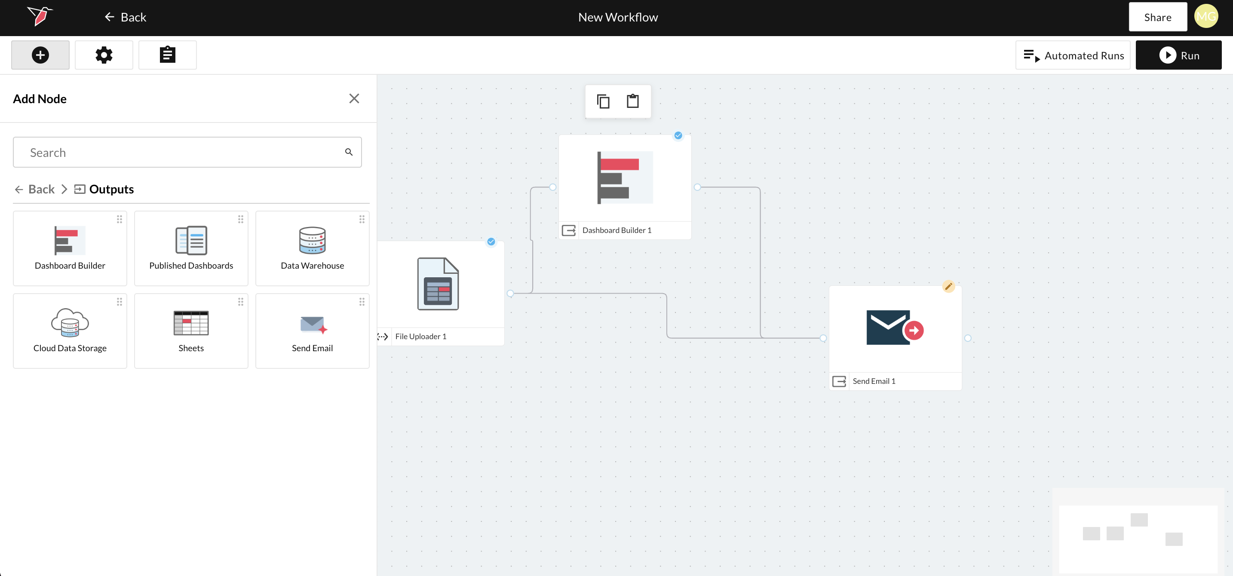Viewport: 1233px width, 576px height.
Task: Click the checkmark badge on Dashboard Builder 1
Action: [x=678, y=135]
